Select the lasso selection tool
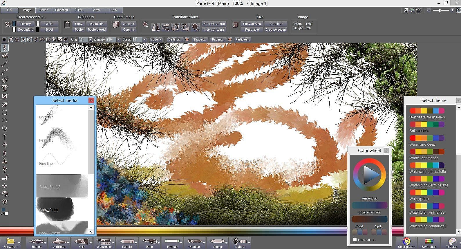The width and height of the screenshot is (461, 249). point(5,129)
